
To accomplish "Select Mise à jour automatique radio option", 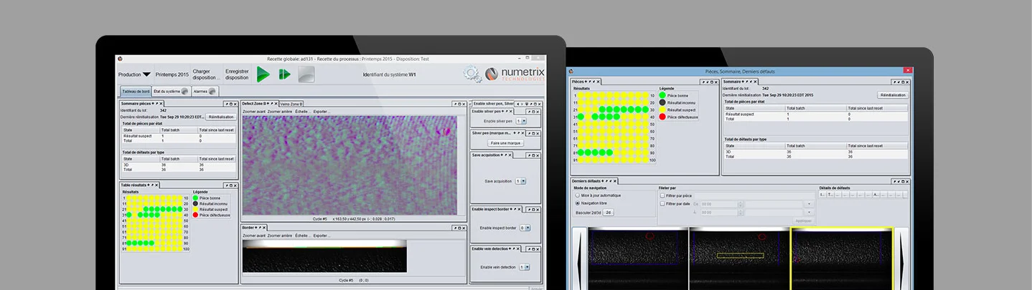I will 578,195.
